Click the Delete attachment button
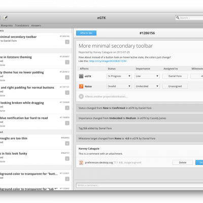Image resolution: width=203 pixels, height=203 pixels. [183, 162]
